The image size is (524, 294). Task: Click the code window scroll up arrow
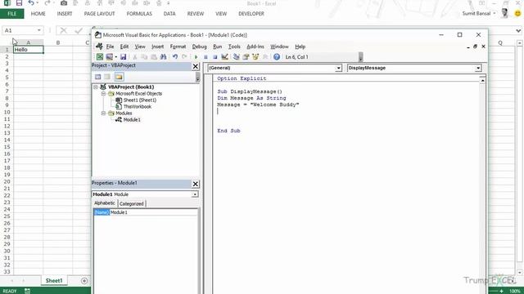tap(482, 81)
